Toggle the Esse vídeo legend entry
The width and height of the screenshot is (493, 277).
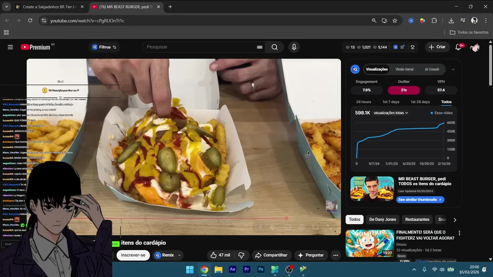(441, 113)
